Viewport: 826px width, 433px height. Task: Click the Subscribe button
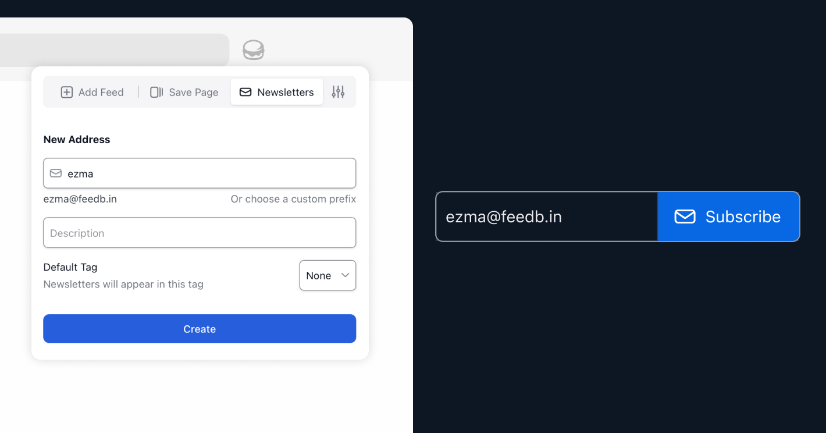(728, 216)
